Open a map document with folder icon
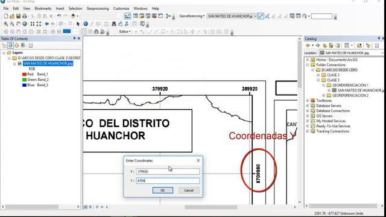 click(12, 16)
